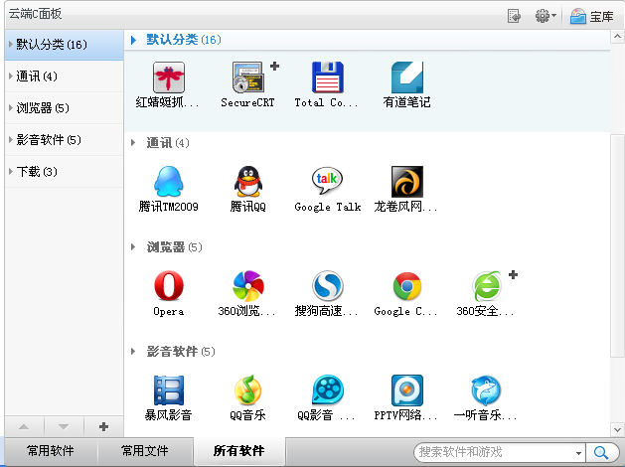Viewport: 625px width, 467px height.
Task: Collapse the 默认分类 (16) section header
Action: click(133, 40)
